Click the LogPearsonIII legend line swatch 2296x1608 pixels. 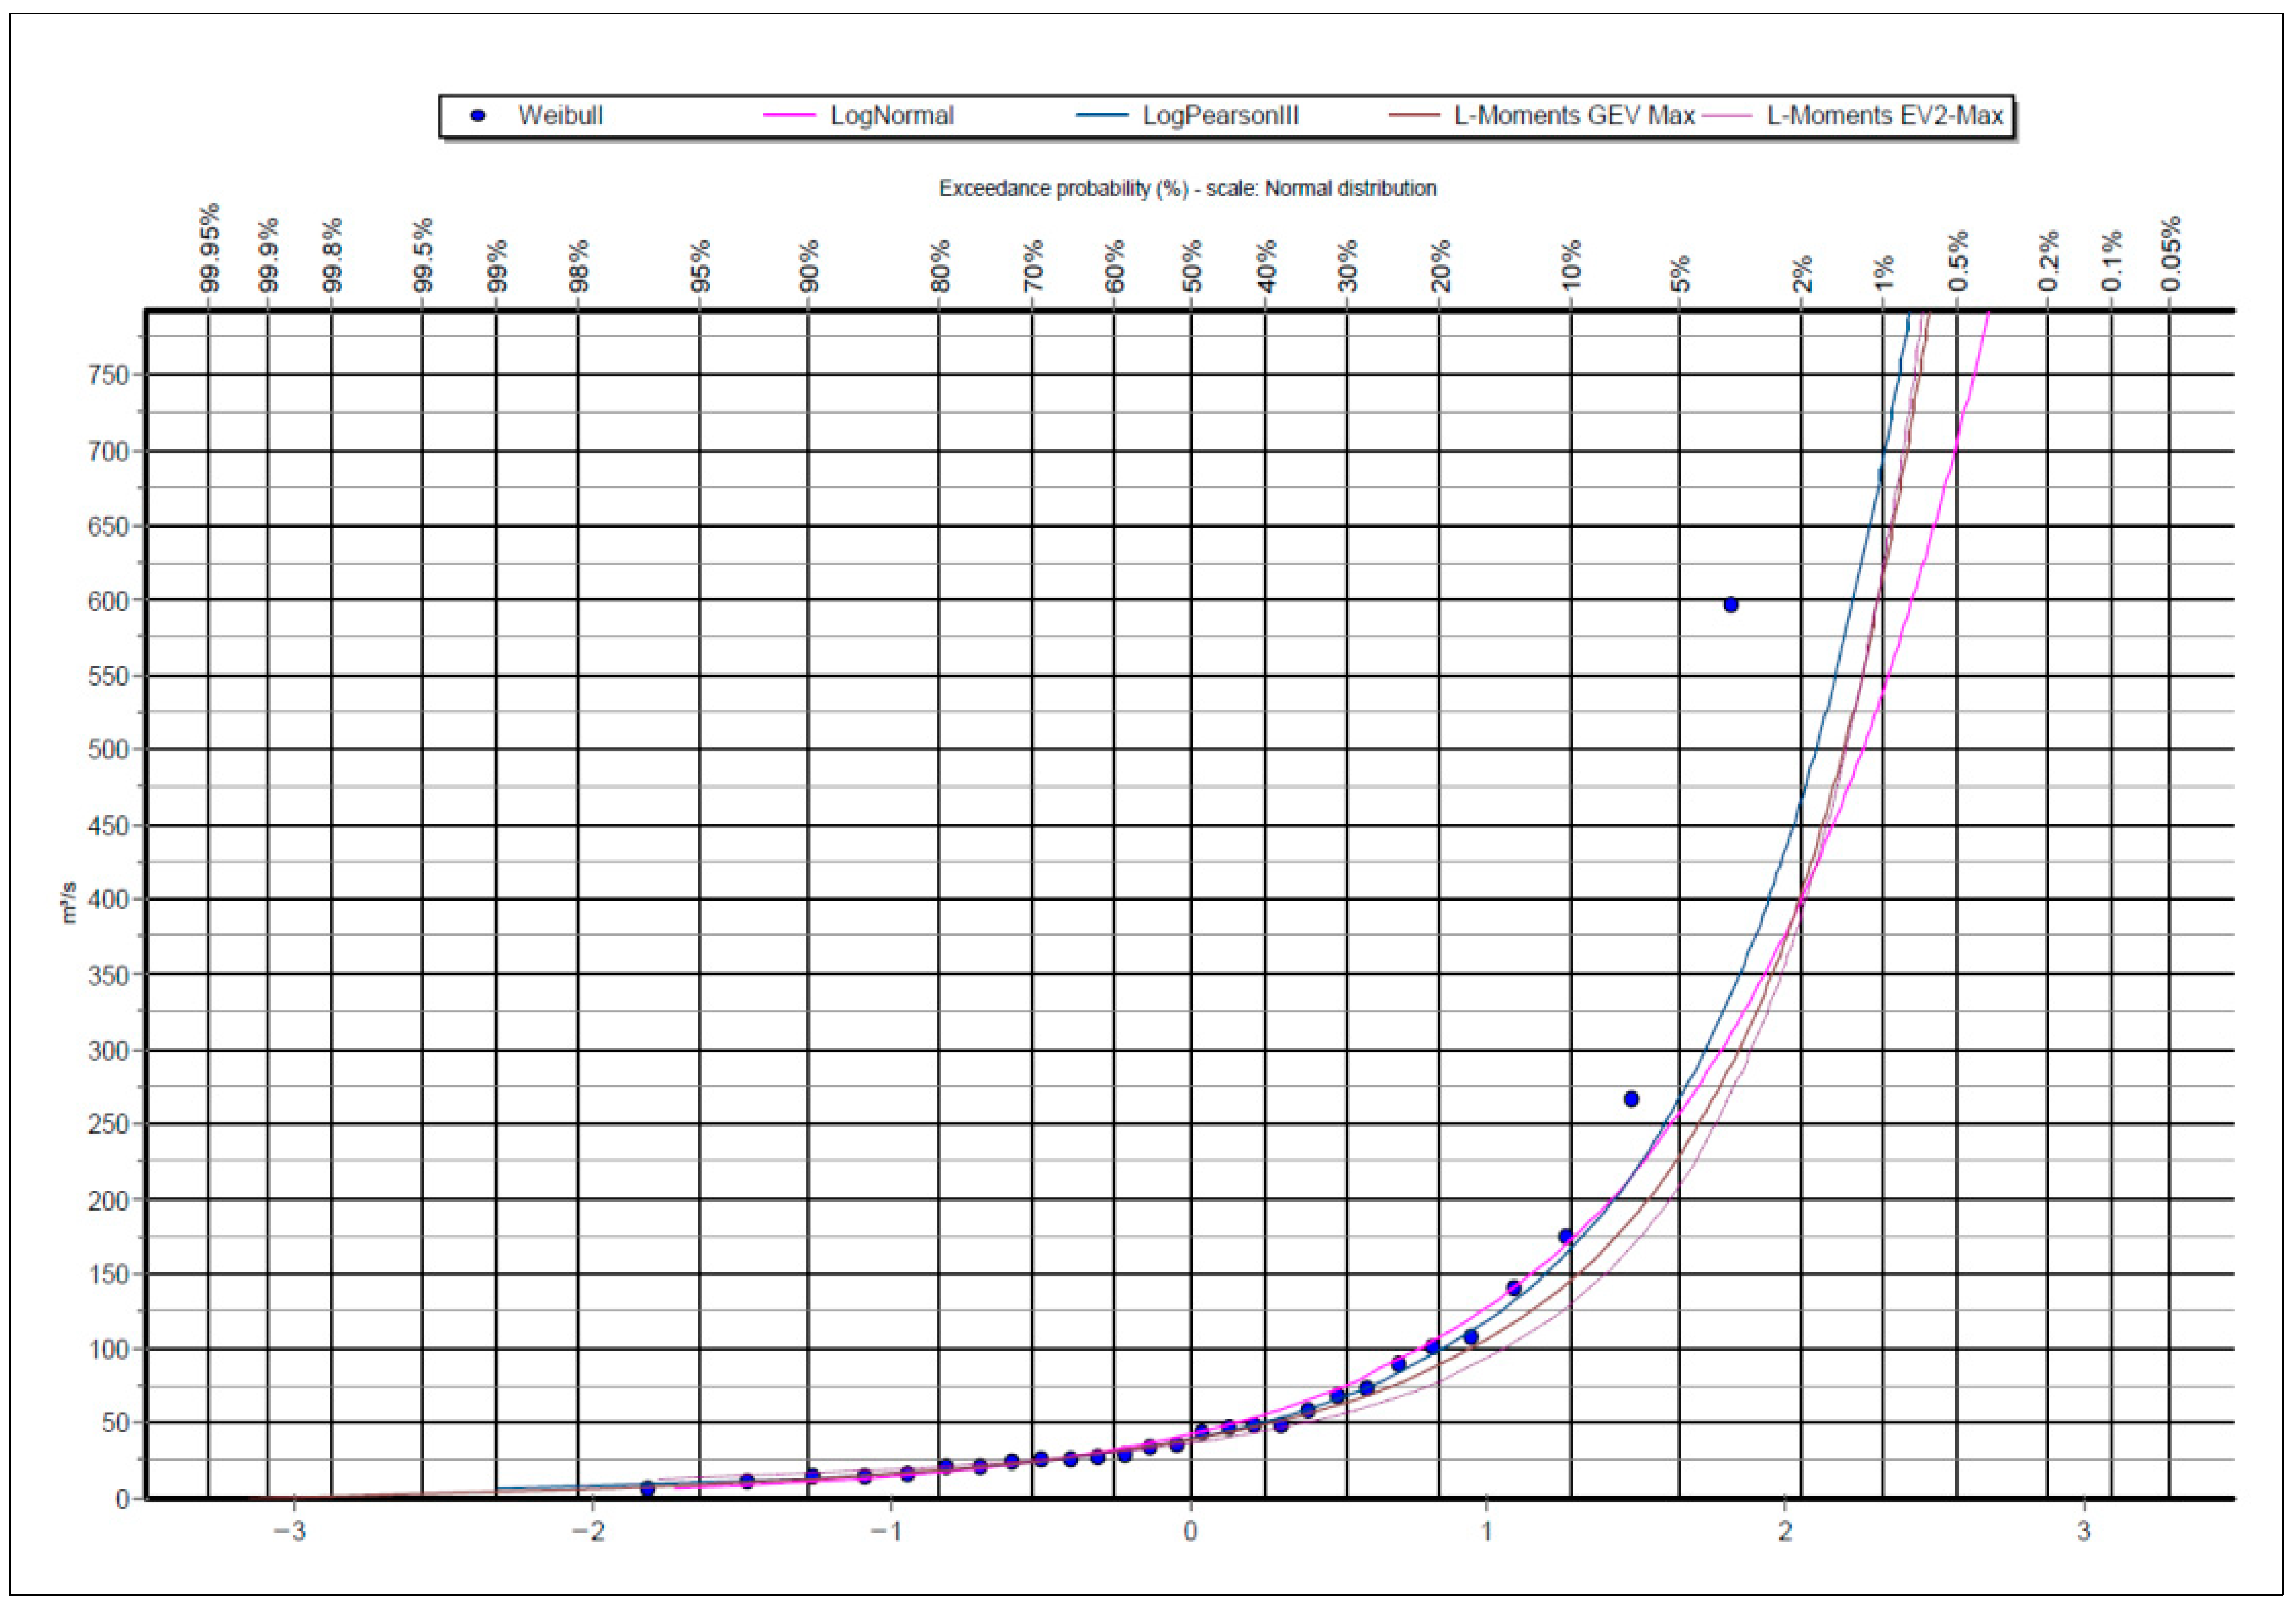tap(1102, 116)
